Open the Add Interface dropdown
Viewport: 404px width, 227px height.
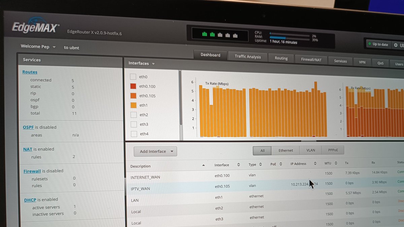tap(155, 151)
